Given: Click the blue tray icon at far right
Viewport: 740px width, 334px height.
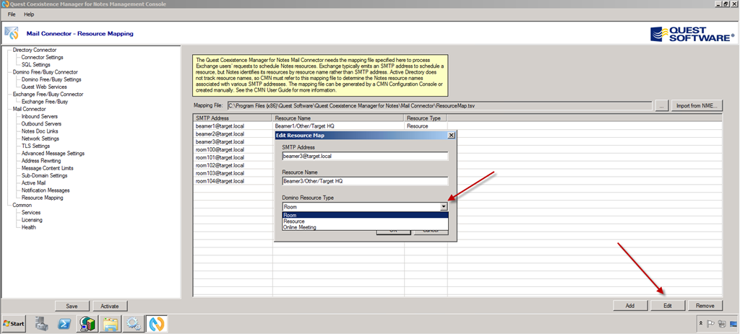Looking at the screenshot, I should pos(733,324).
